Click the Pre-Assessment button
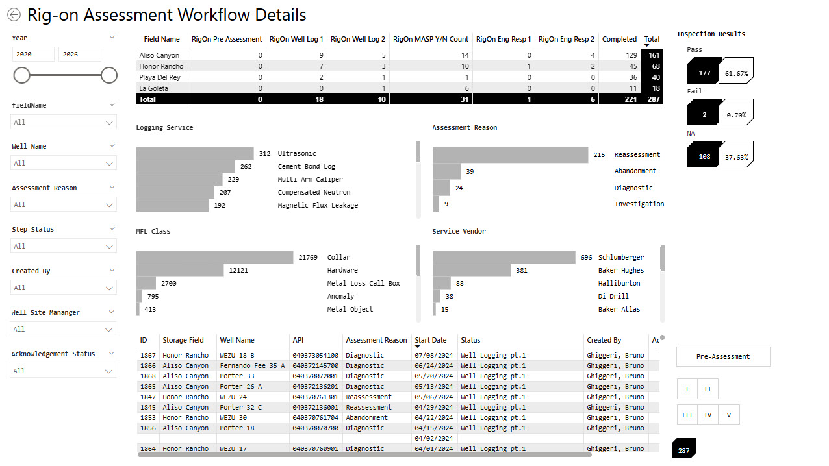829x466 pixels. click(723, 356)
